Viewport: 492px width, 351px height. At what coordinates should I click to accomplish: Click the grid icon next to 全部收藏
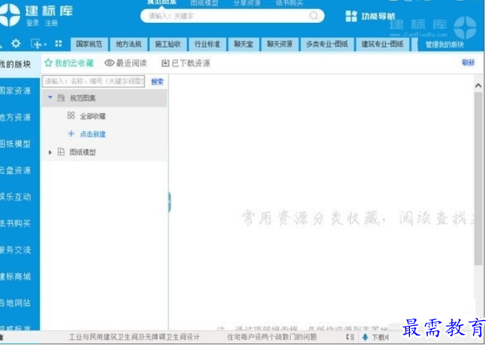[71, 116]
